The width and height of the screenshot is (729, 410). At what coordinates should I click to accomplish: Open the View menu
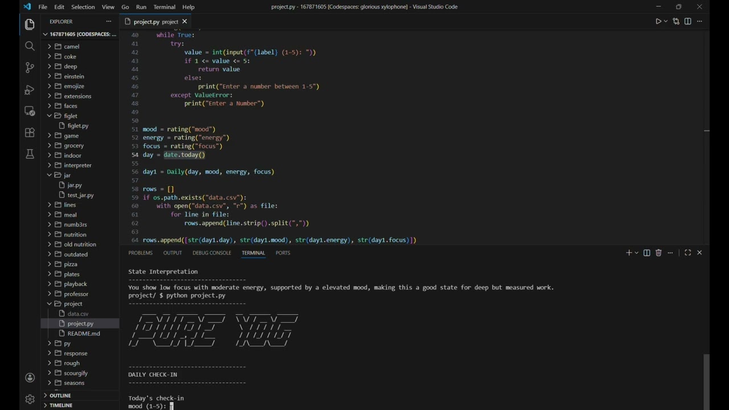coord(108,7)
